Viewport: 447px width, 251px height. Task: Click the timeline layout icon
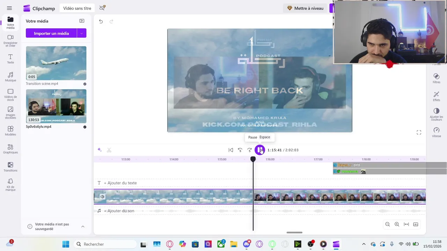tap(416, 224)
